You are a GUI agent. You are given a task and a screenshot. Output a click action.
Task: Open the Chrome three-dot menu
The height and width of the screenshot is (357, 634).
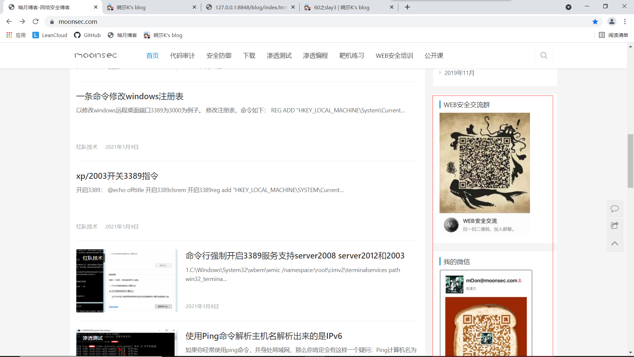(x=625, y=21)
